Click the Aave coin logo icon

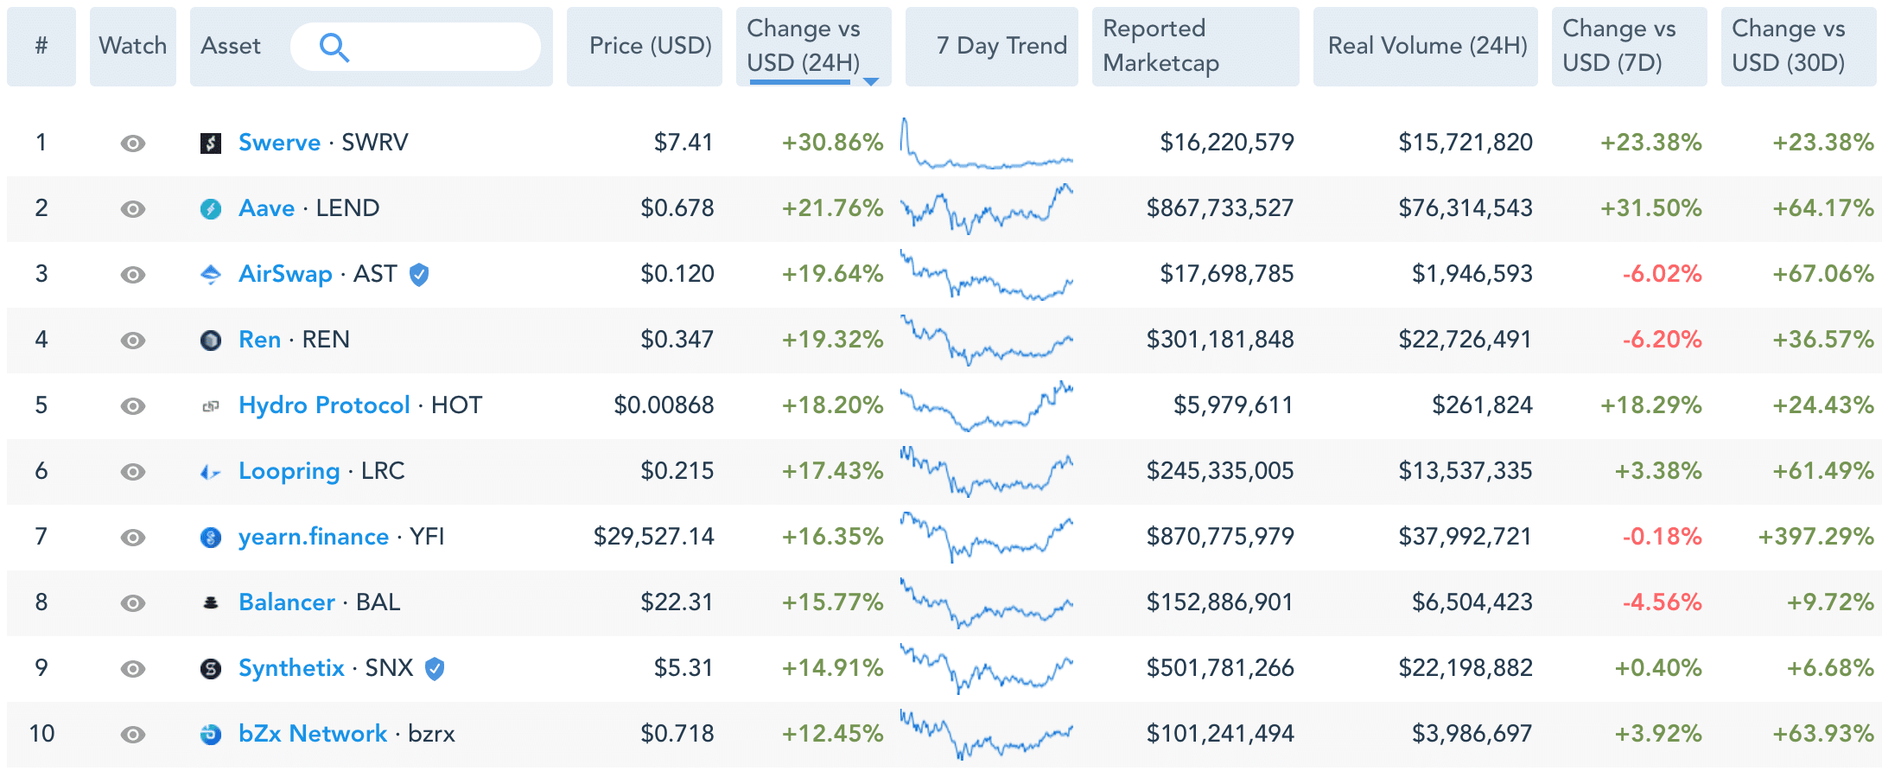point(211,208)
